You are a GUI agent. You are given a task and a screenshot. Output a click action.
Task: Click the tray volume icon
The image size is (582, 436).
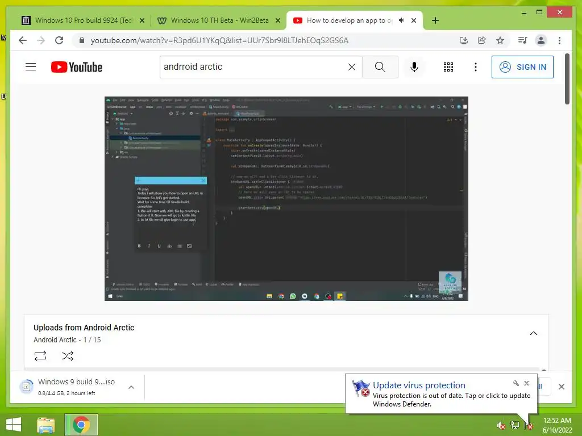tap(501, 425)
